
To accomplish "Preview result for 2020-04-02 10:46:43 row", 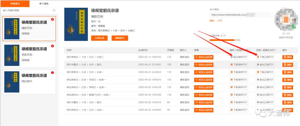I will coord(204,80).
